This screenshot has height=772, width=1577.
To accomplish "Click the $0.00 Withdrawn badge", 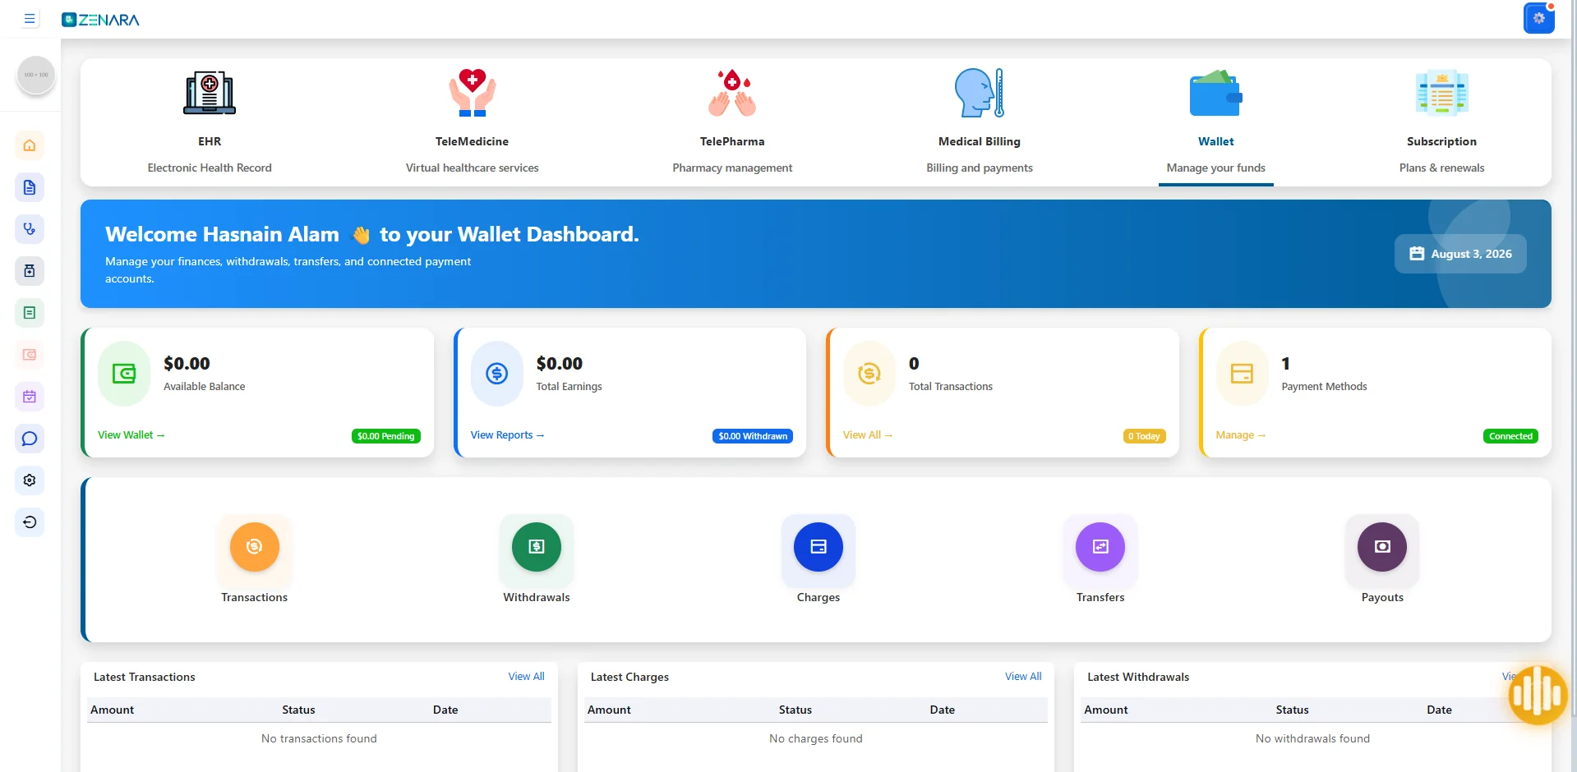I will click(x=753, y=436).
